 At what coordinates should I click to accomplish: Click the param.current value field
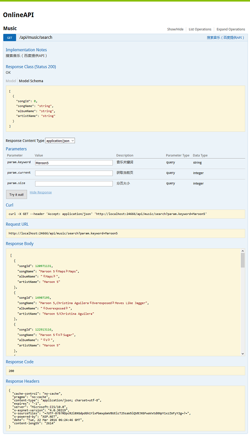click(74, 173)
